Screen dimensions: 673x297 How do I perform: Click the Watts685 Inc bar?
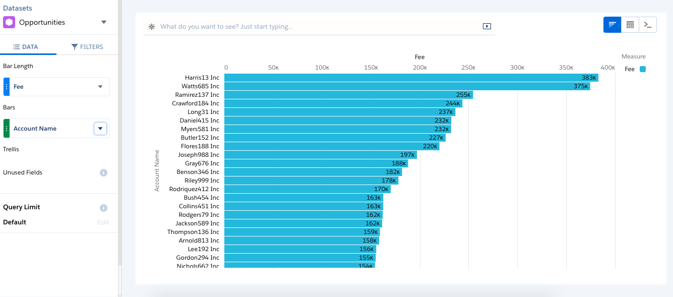(407, 86)
